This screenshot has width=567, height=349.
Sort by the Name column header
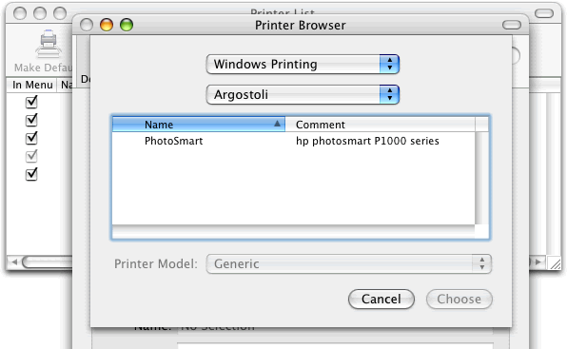point(199,125)
